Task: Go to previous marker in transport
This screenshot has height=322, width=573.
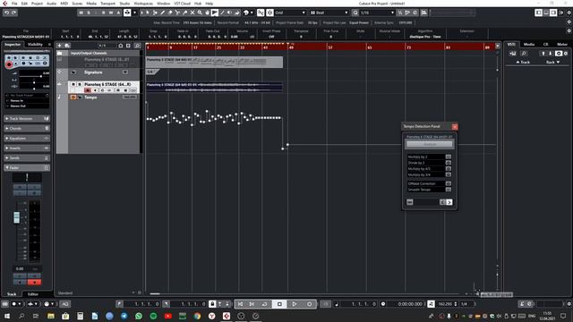Action: pyautogui.click(x=241, y=304)
